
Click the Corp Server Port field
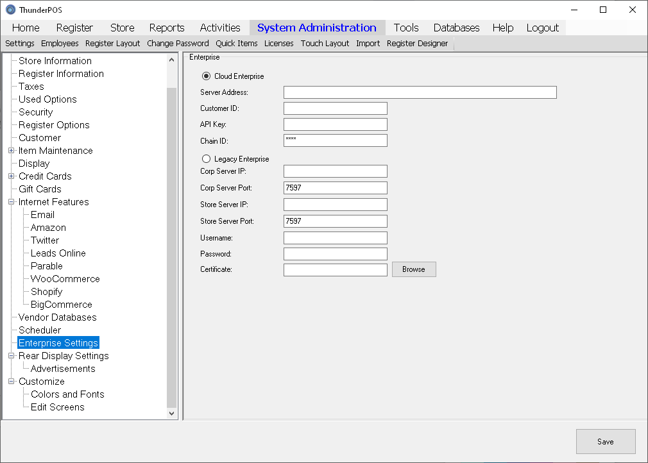tap(335, 188)
